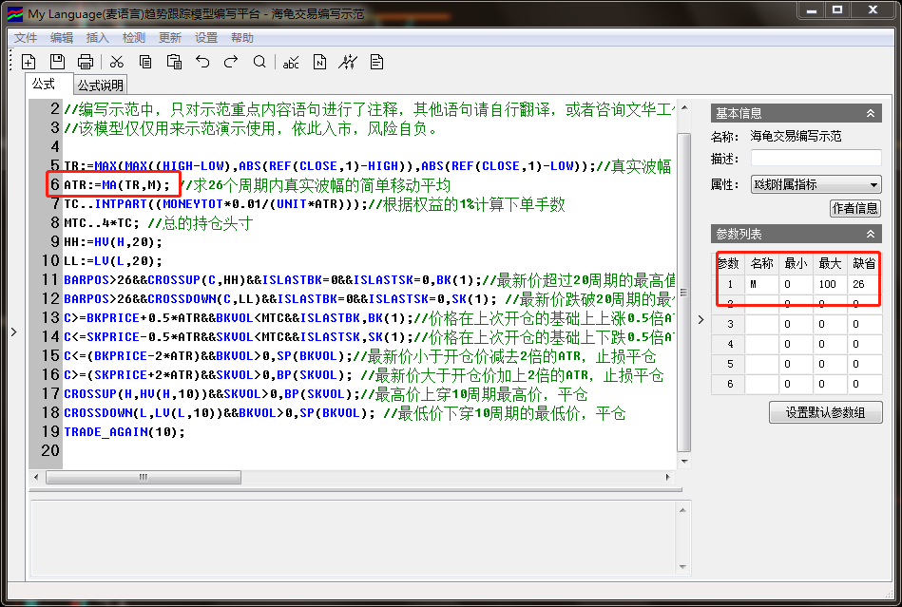Open the 文件 menu

click(x=26, y=38)
